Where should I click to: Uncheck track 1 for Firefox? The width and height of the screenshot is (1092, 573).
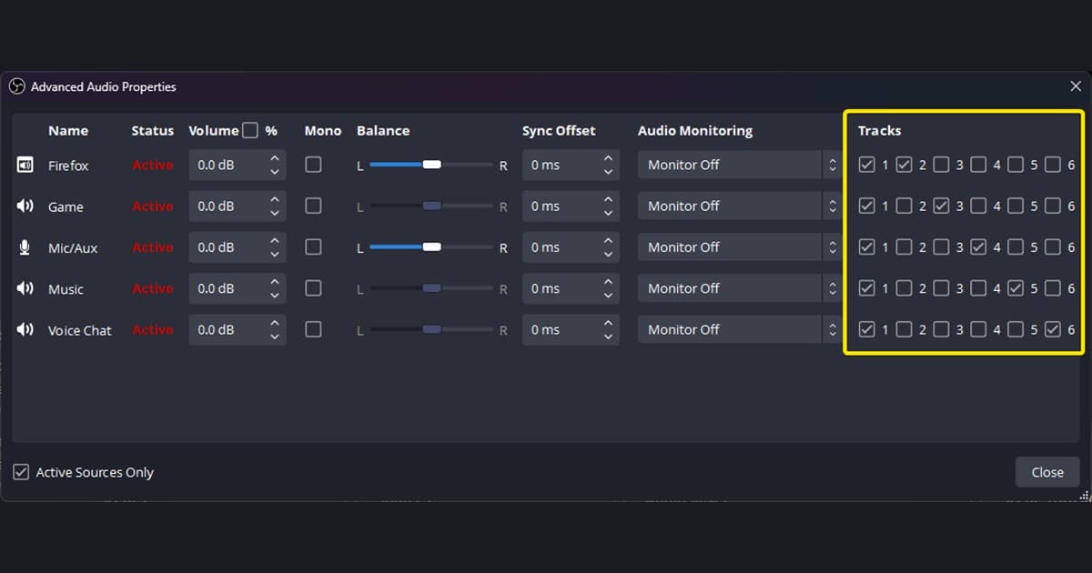click(x=866, y=165)
